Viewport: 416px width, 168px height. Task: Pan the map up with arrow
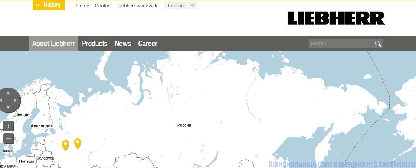pyautogui.click(x=8, y=93)
